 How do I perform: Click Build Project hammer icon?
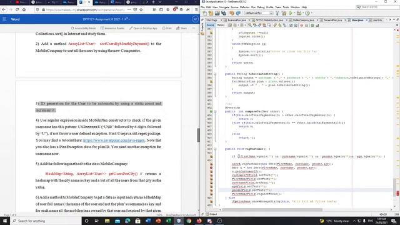pos(277,13)
